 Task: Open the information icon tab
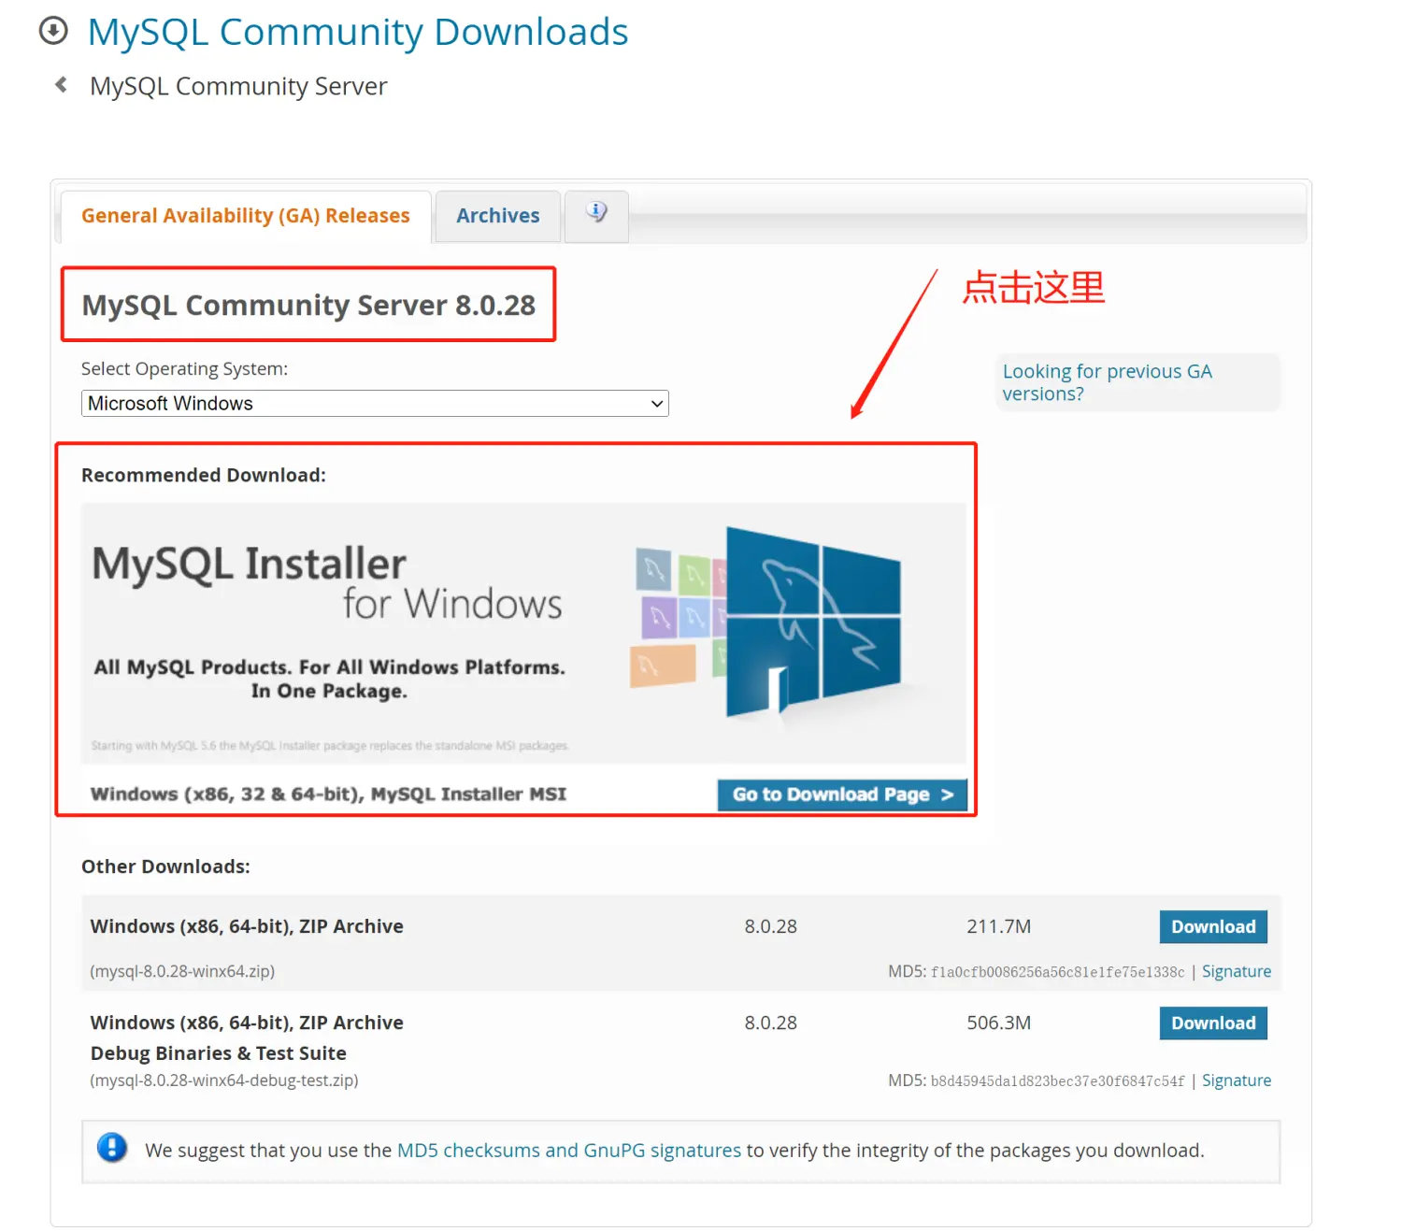tap(596, 214)
